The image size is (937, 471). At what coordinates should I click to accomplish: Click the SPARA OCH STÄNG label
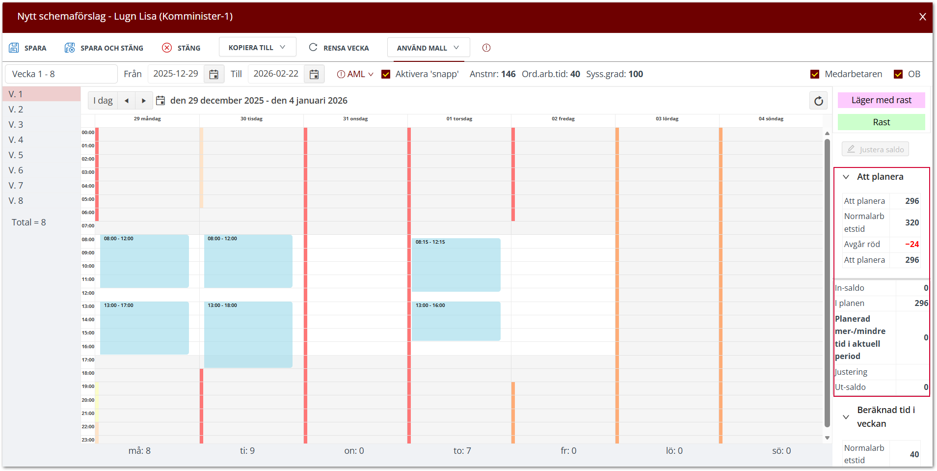[x=112, y=48]
